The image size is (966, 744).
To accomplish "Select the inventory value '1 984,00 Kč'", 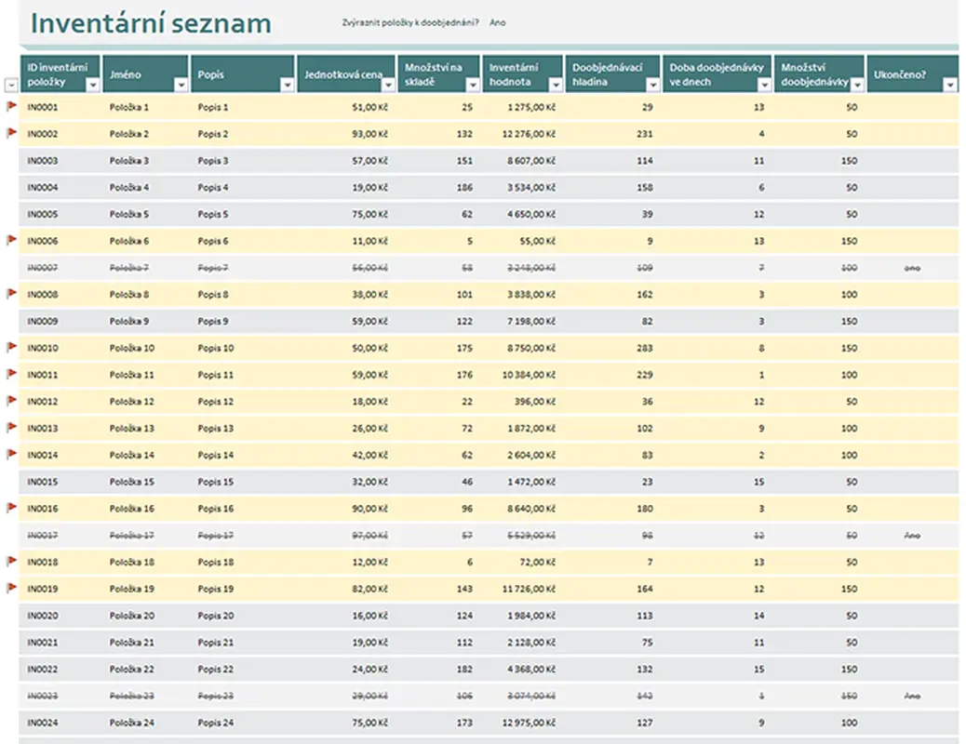I will coord(531,616).
